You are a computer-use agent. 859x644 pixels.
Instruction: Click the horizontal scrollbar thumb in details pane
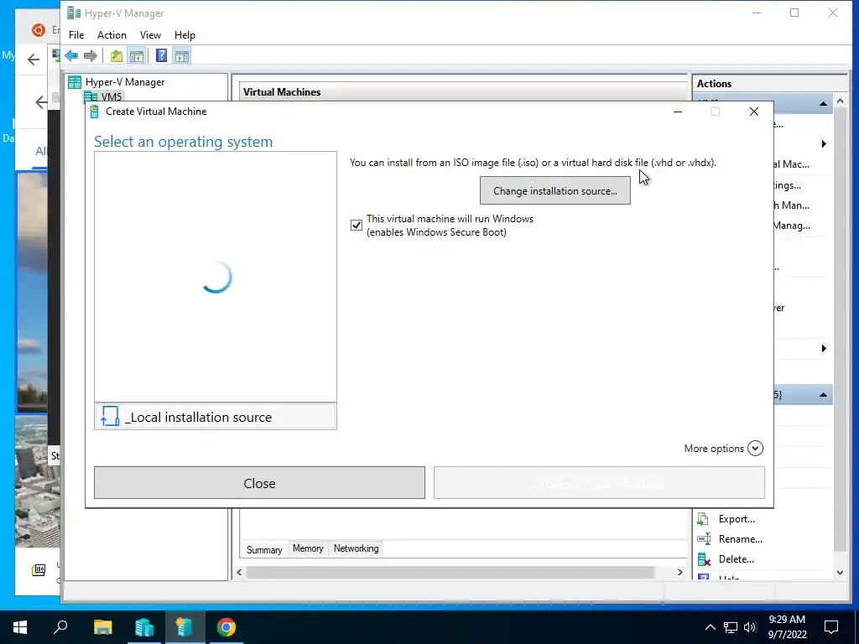(450, 572)
